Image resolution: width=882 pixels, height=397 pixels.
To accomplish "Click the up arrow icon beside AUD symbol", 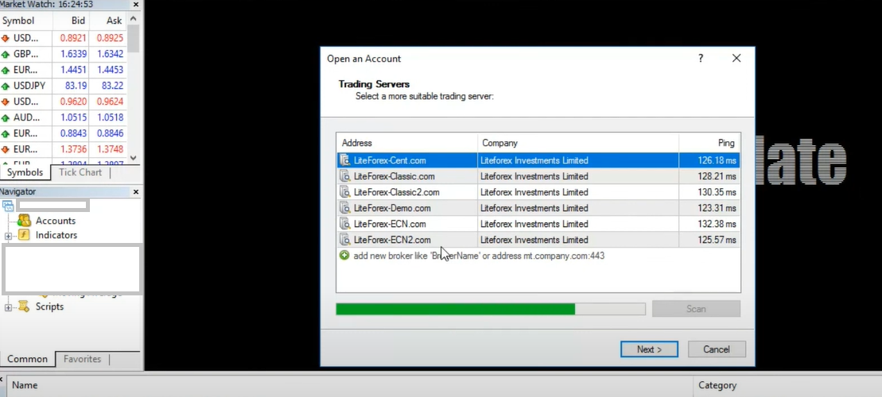I will coord(6,118).
